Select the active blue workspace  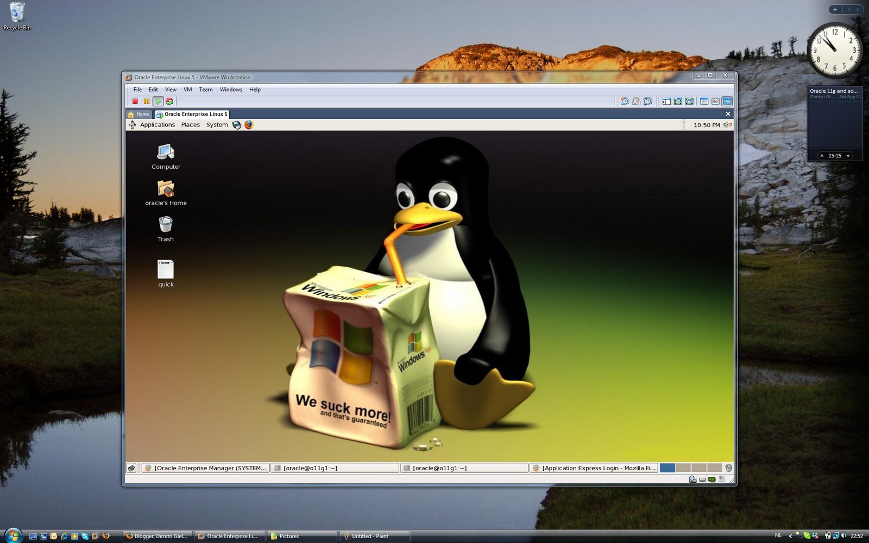668,468
